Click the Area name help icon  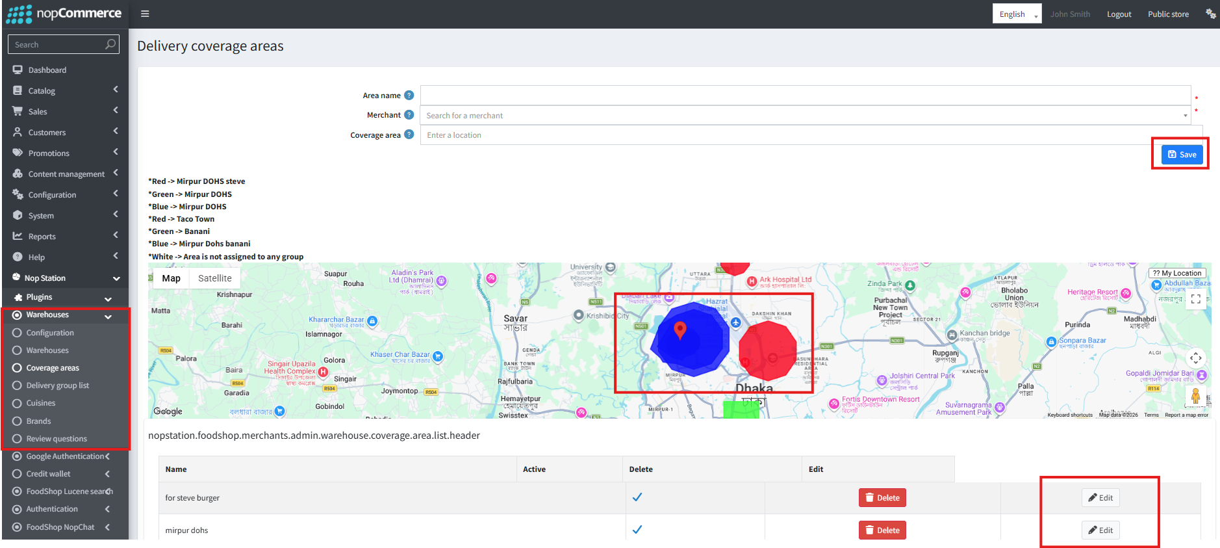(409, 96)
